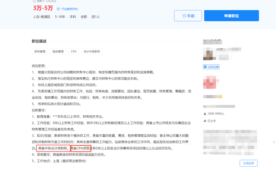Click the 申请职位 apply button
The width and height of the screenshot is (276, 169).
[231, 16]
